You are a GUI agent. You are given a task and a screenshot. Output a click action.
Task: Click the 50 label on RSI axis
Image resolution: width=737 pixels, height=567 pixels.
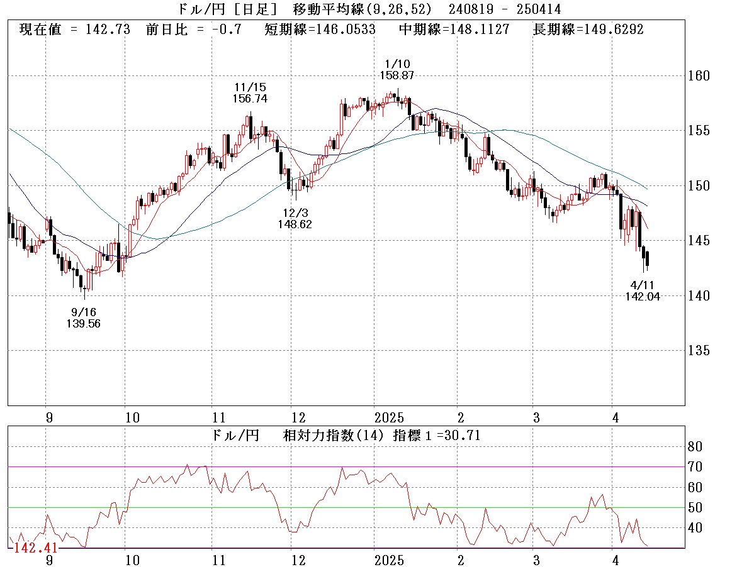695,507
